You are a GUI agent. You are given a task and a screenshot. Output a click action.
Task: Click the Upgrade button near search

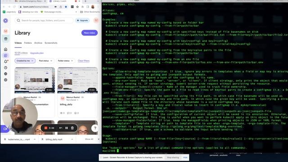tap(82, 20)
